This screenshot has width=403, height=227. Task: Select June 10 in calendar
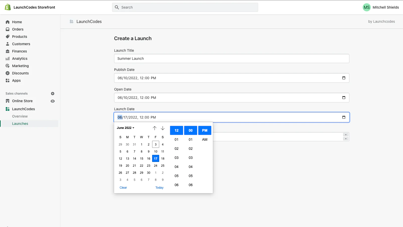click(x=156, y=152)
